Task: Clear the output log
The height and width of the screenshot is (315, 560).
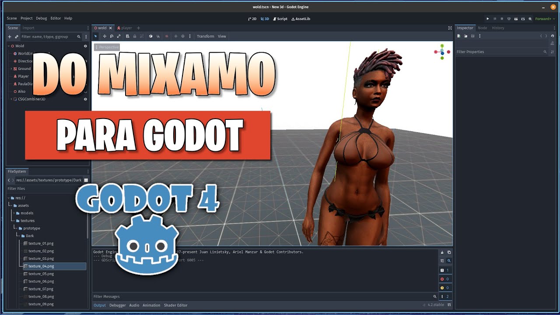Action: [x=442, y=252]
